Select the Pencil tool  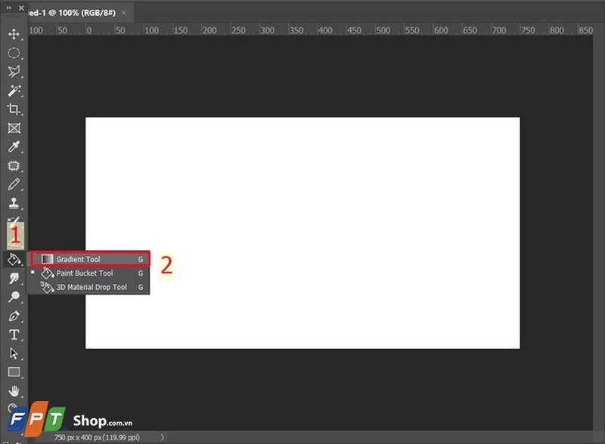(x=14, y=184)
